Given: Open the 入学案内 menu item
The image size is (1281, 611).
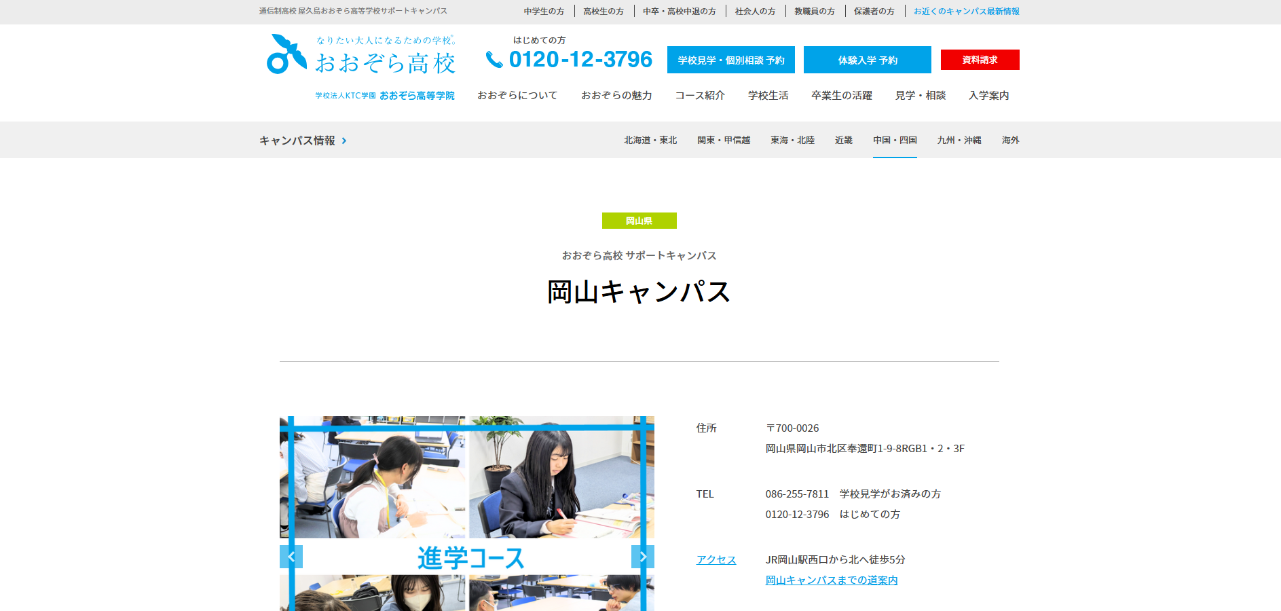Looking at the screenshot, I should tap(988, 96).
